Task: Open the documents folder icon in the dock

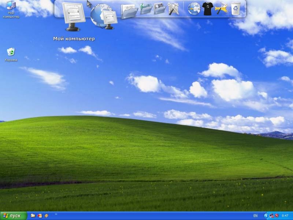Action: coord(129,11)
